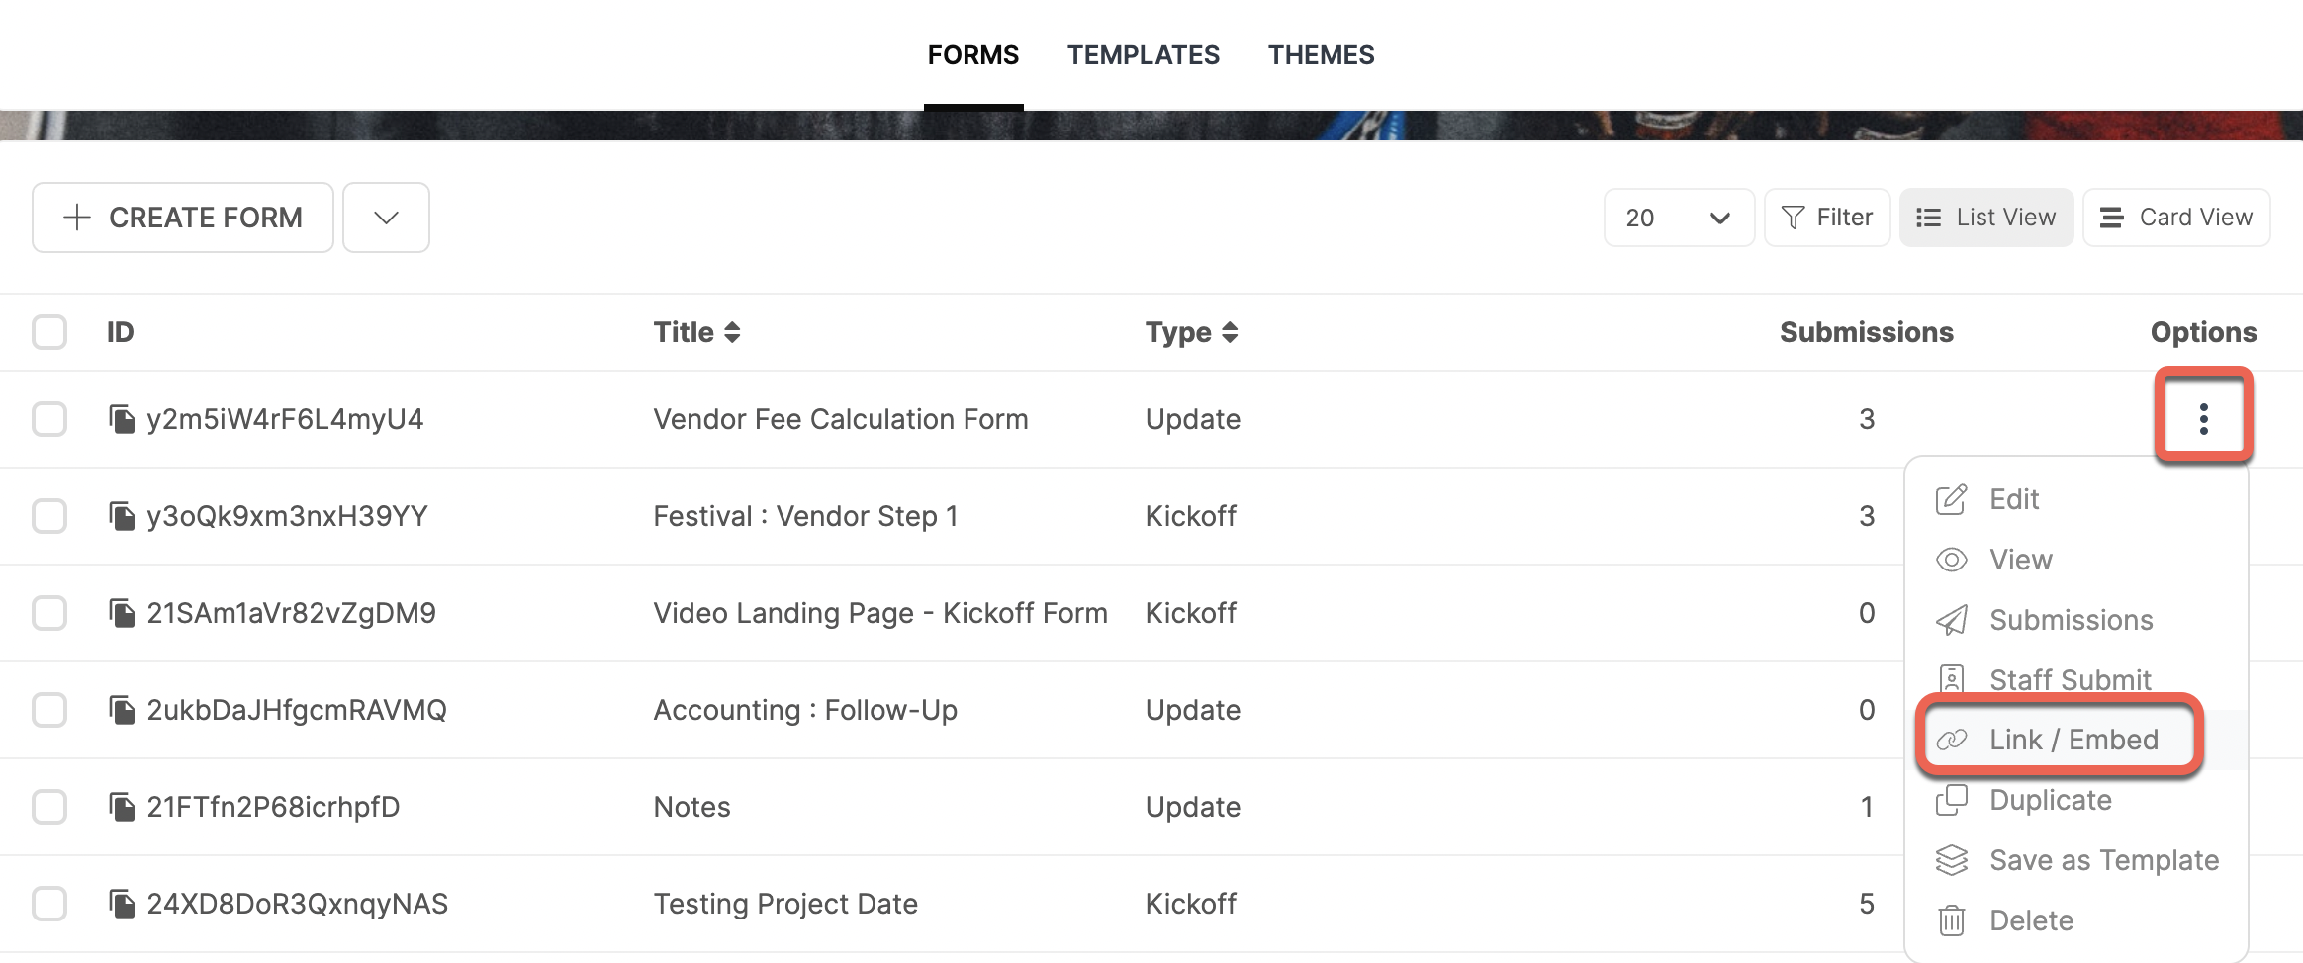The image size is (2303, 963).
Task: Expand the arrow next to Create Form
Action: click(386, 218)
